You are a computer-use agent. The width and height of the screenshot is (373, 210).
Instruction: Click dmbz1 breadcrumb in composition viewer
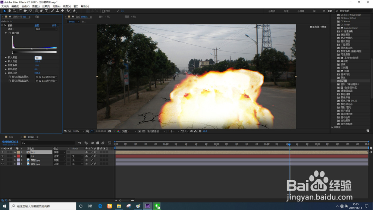click(x=72, y=21)
